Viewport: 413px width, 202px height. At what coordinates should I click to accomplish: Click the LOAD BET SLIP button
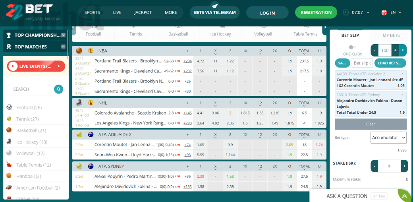(x=390, y=63)
